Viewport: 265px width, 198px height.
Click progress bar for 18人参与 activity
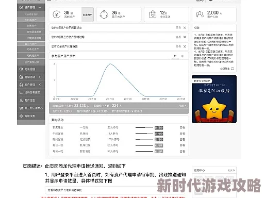(x=144, y=134)
